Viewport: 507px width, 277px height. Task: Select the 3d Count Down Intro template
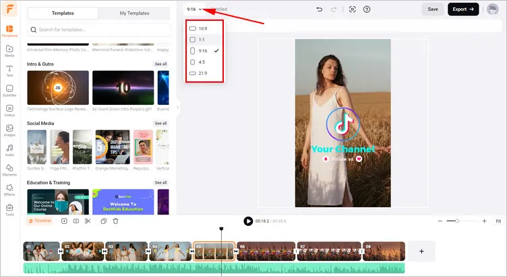[x=123, y=87]
